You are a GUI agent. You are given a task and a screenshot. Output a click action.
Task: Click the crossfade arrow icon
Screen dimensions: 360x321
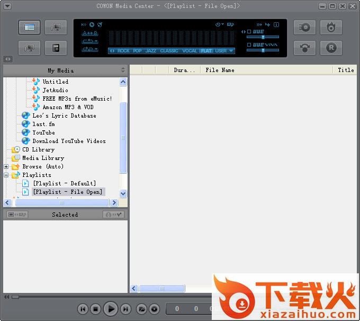[259, 24]
